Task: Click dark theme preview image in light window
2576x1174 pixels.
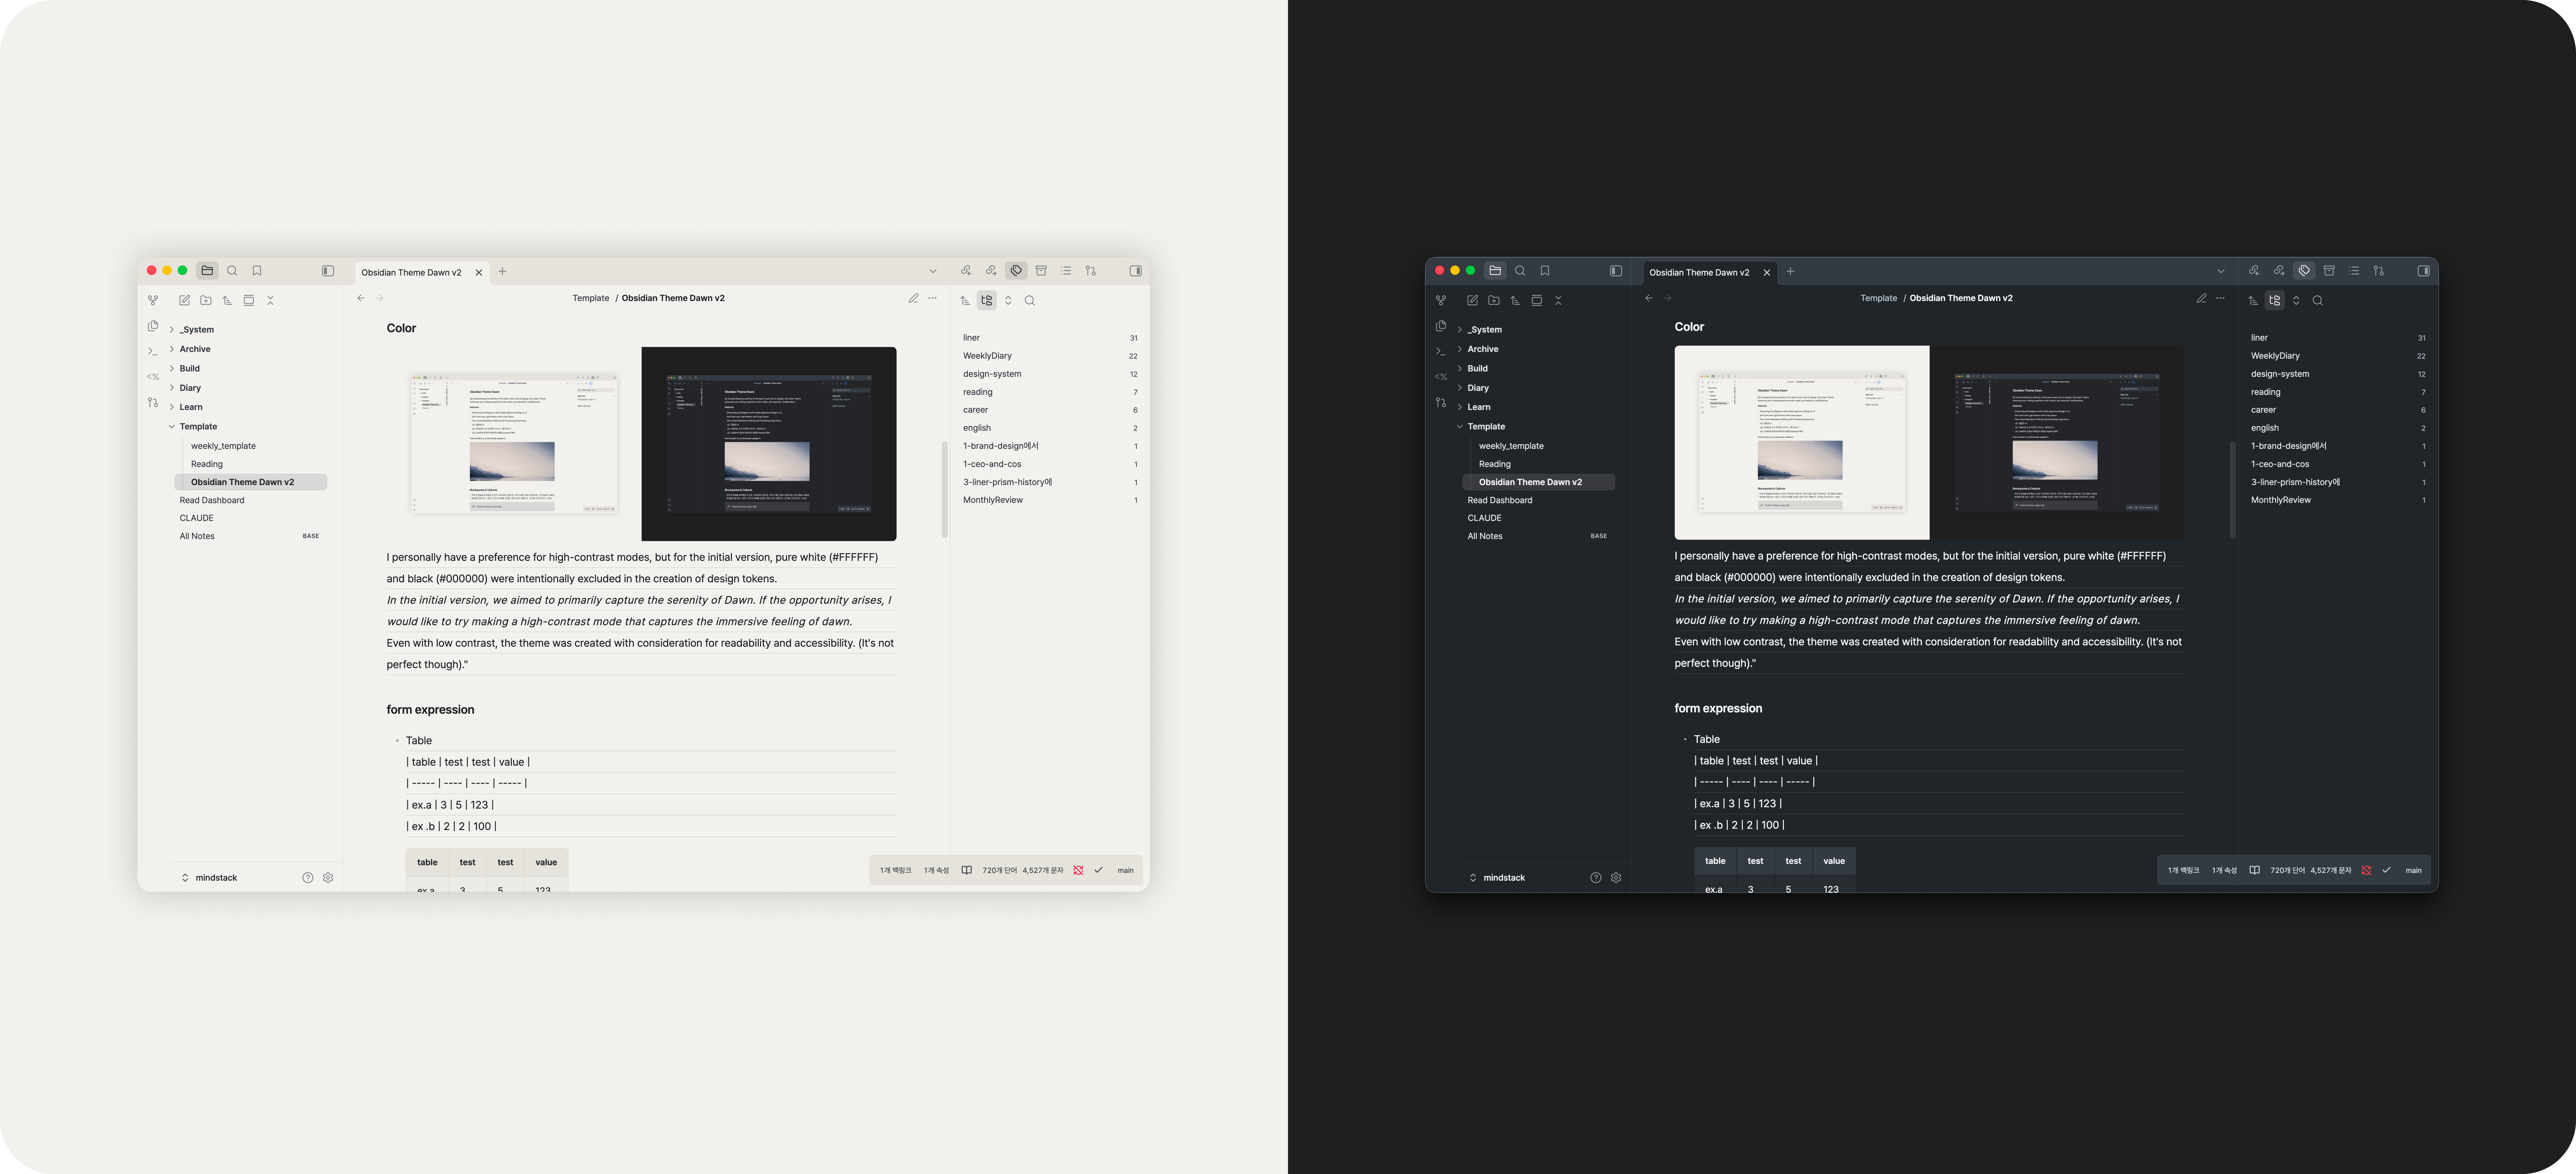Action: [x=769, y=444]
